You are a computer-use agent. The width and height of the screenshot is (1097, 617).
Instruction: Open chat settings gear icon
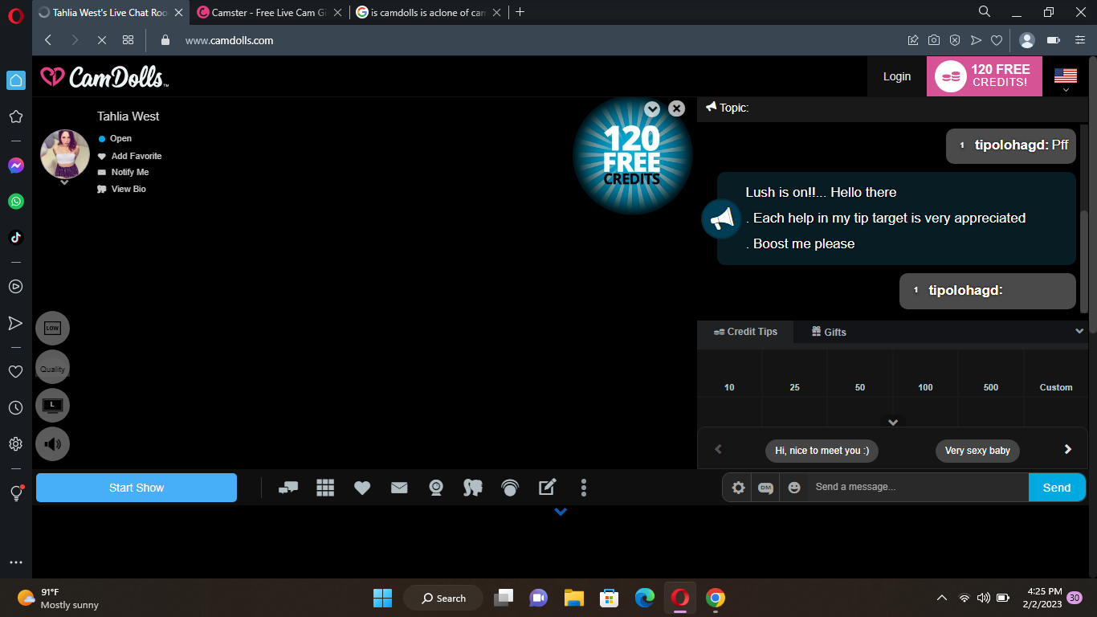coord(738,488)
